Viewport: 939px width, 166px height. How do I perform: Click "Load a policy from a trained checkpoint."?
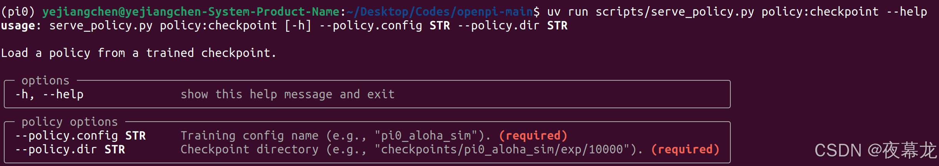tap(138, 53)
